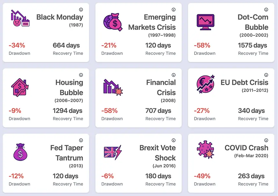Click the Fed Taper Tantrum money bag icon
The width and height of the screenshot is (278, 196).
pos(20,152)
